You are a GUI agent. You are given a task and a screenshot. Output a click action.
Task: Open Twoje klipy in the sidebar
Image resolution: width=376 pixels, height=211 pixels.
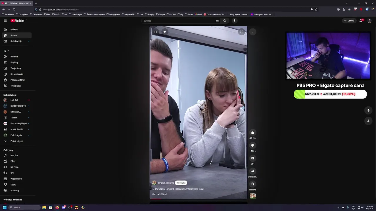(16, 86)
